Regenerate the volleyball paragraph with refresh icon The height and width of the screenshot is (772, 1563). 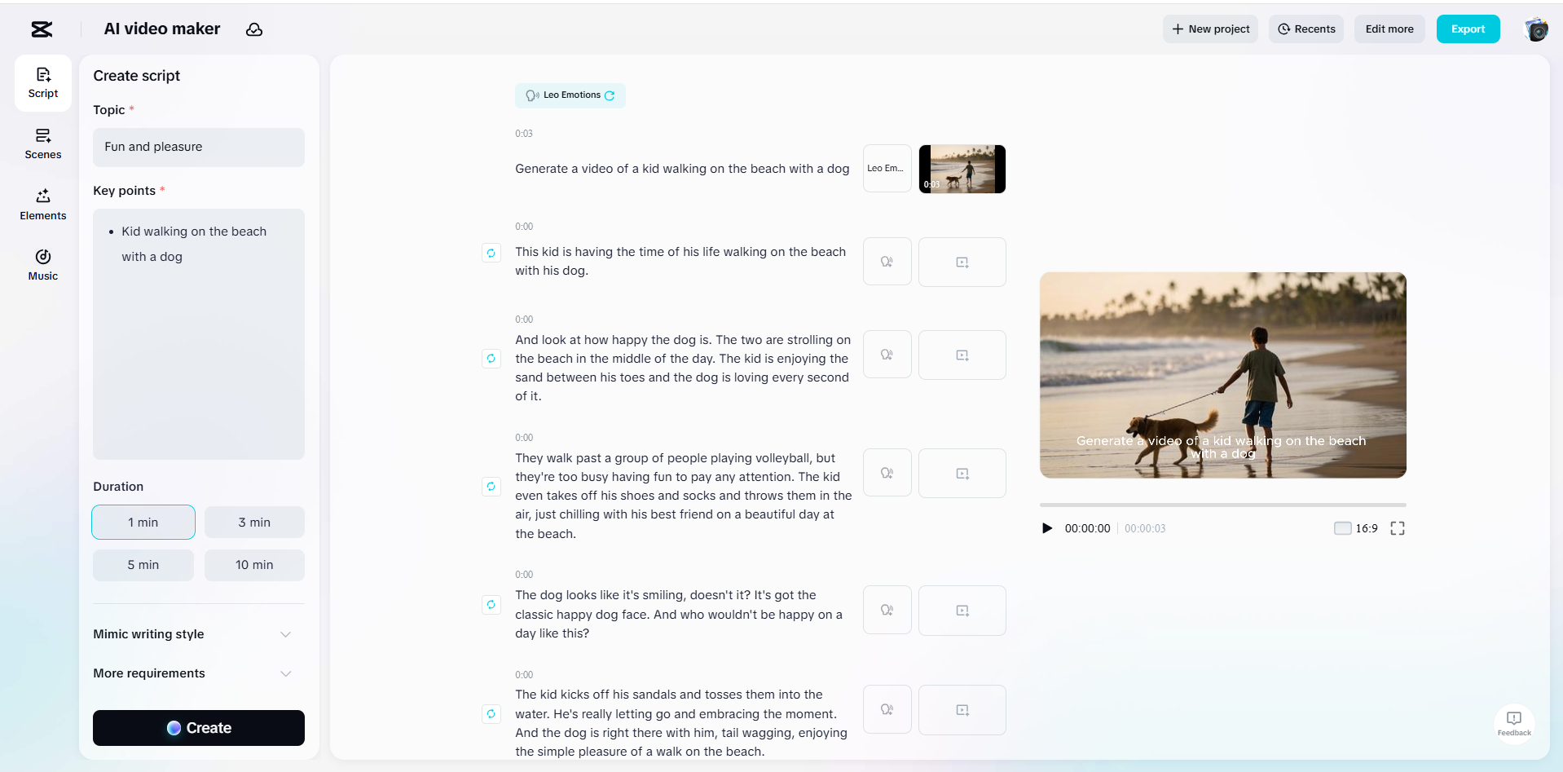(491, 487)
